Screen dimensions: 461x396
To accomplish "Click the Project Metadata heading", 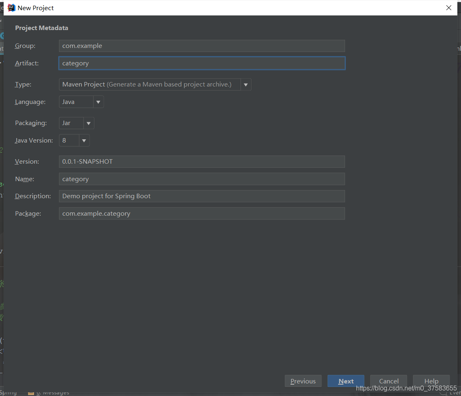I will click(42, 28).
